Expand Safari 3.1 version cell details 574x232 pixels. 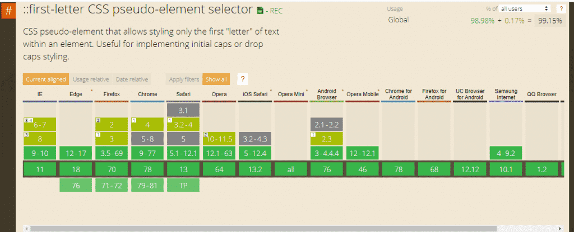point(183,111)
